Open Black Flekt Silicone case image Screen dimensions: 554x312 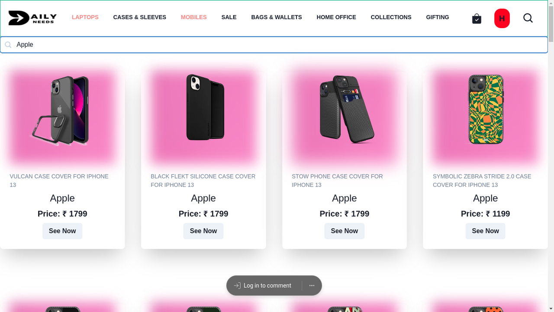pos(203,117)
